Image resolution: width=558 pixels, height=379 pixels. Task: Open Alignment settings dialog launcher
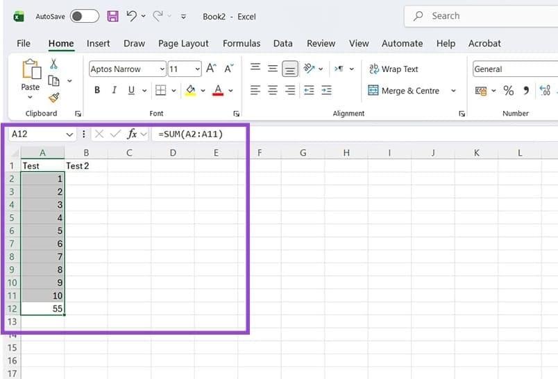[x=462, y=114]
